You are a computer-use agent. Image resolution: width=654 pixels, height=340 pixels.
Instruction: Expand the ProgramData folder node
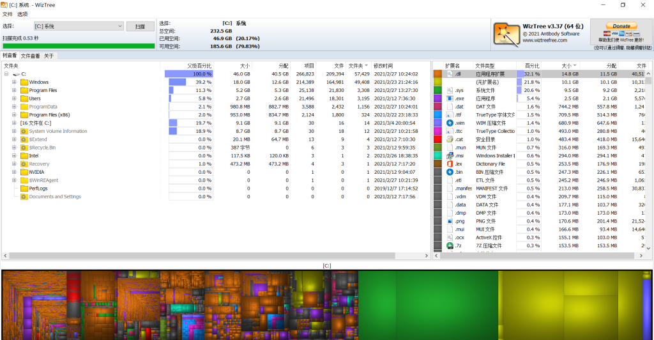14,107
